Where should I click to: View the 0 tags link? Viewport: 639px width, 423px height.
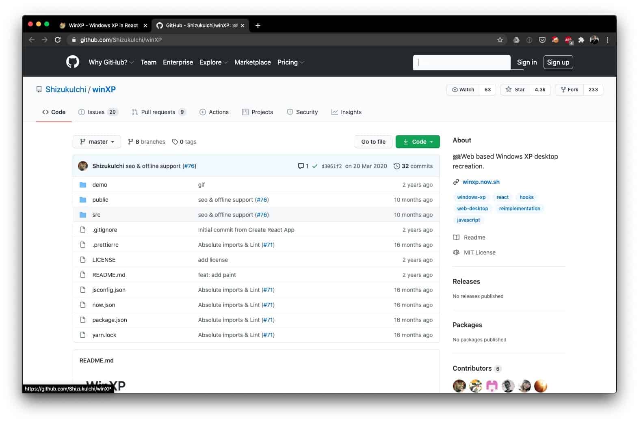coord(184,142)
